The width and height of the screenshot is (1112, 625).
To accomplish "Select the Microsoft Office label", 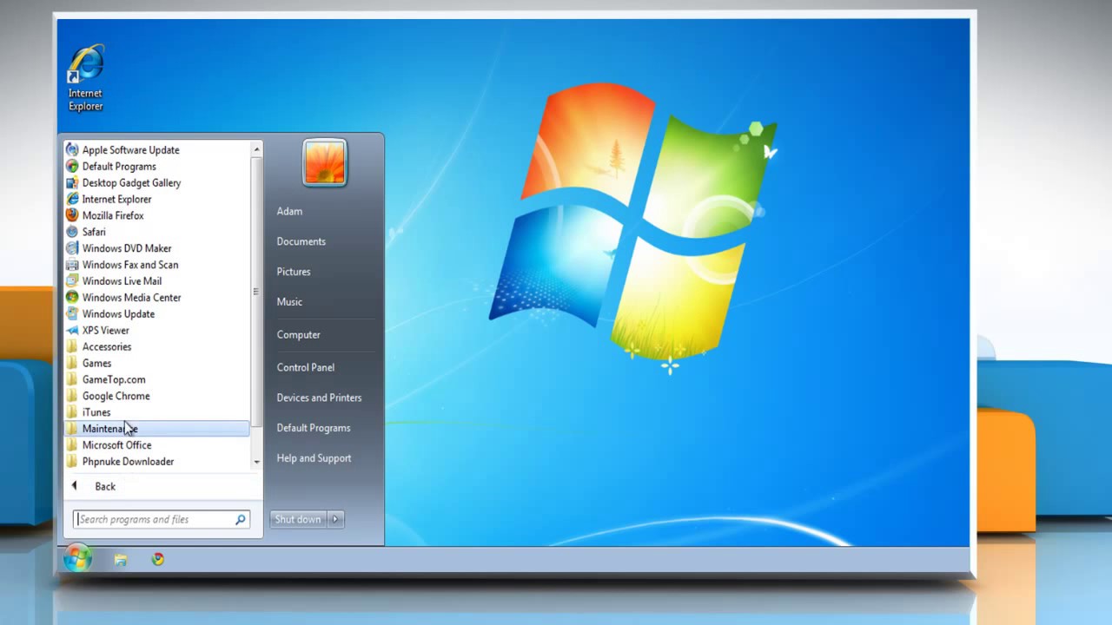I will 116,445.
